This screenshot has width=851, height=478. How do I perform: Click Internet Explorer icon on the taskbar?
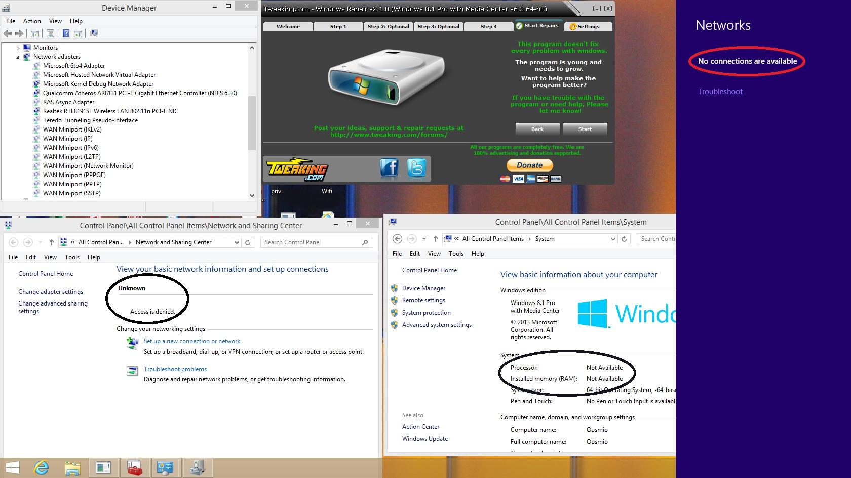point(41,468)
